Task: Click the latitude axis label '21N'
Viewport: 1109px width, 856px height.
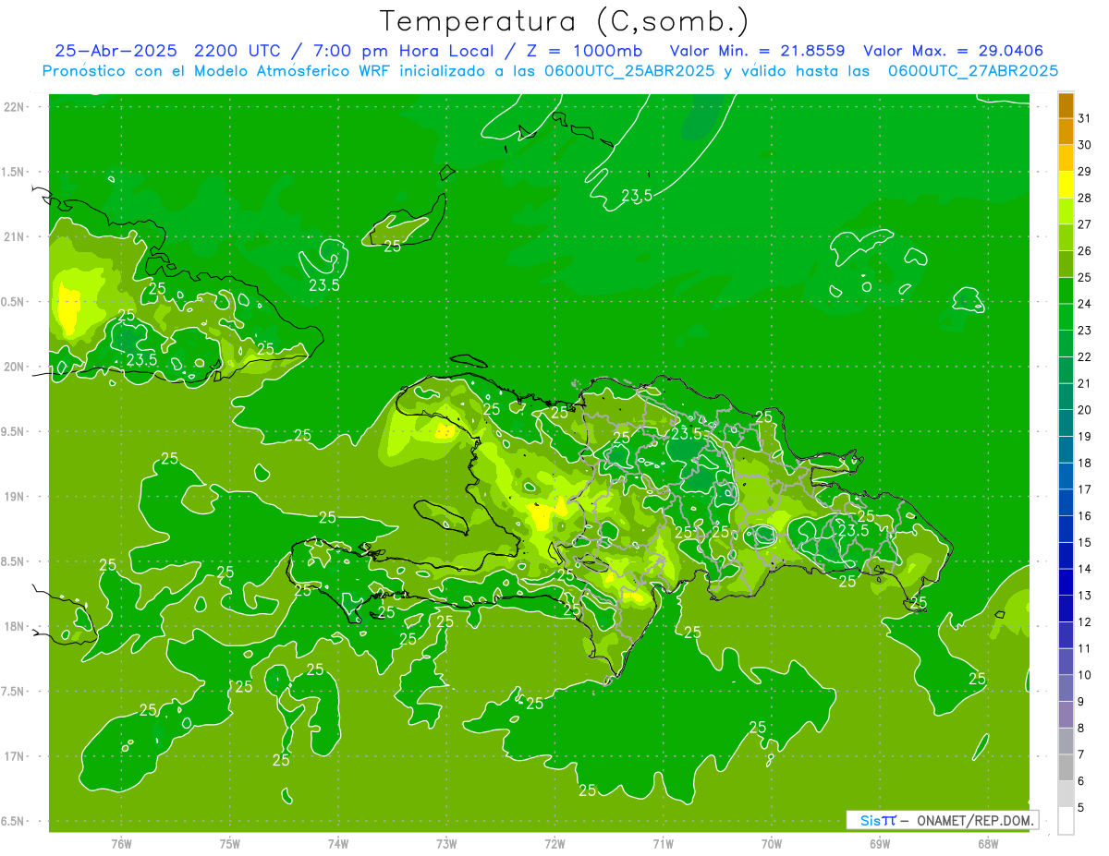Action: click(x=15, y=236)
